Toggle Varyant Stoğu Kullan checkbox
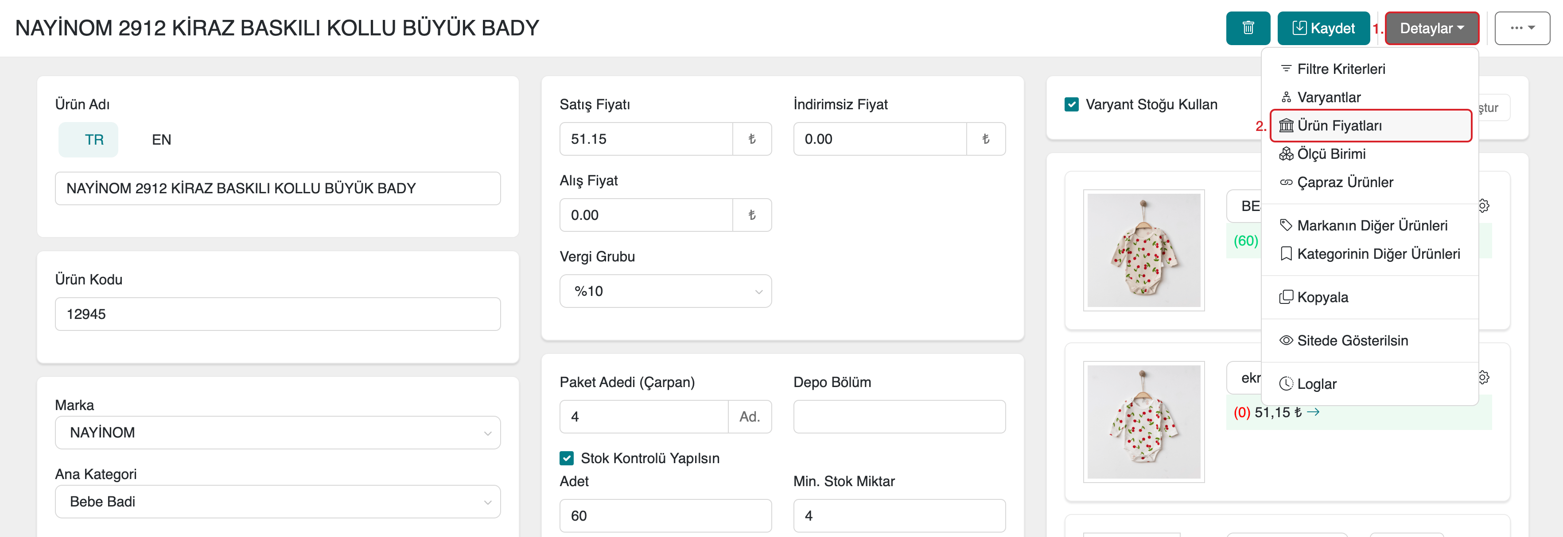Viewport: 1563px width, 537px height. pos(1072,104)
